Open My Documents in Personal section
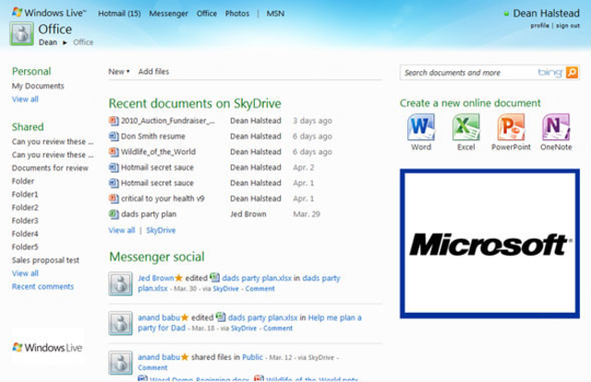 (38, 86)
